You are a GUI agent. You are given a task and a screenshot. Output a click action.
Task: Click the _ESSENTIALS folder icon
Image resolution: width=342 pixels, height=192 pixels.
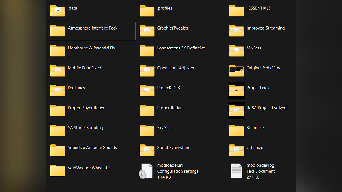click(x=236, y=11)
